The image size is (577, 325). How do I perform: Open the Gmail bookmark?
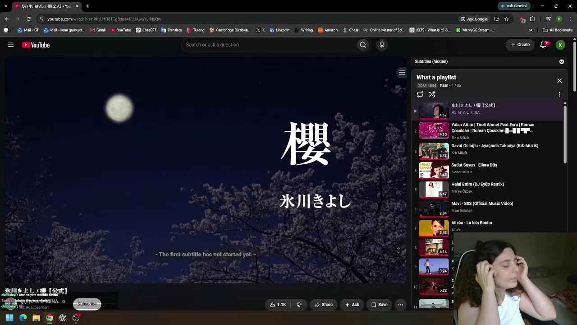point(97,30)
